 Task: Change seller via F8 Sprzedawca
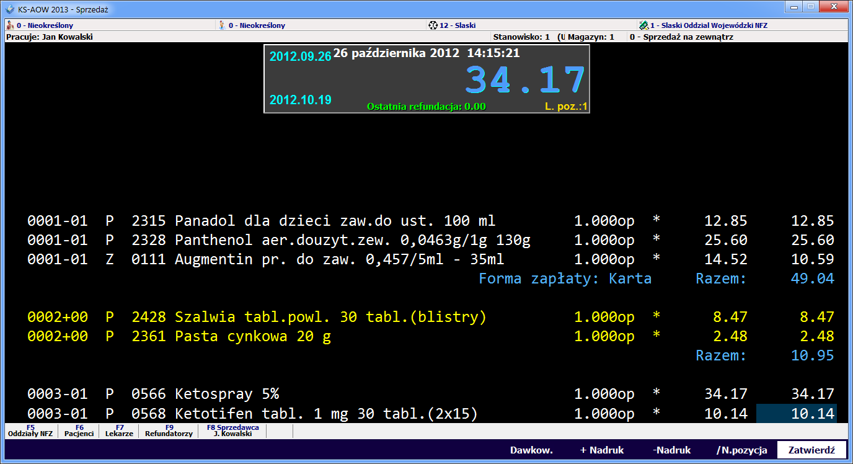click(232, 431)
